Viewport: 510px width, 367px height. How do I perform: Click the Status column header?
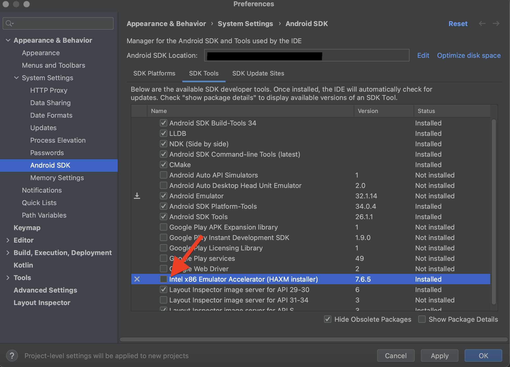pos(452,111)
